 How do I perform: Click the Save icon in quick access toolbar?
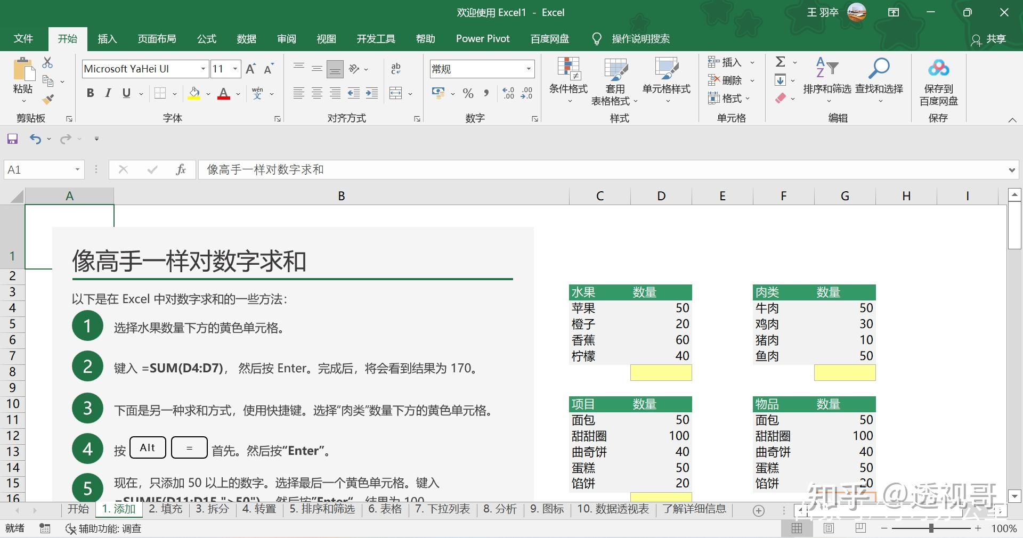12,139
